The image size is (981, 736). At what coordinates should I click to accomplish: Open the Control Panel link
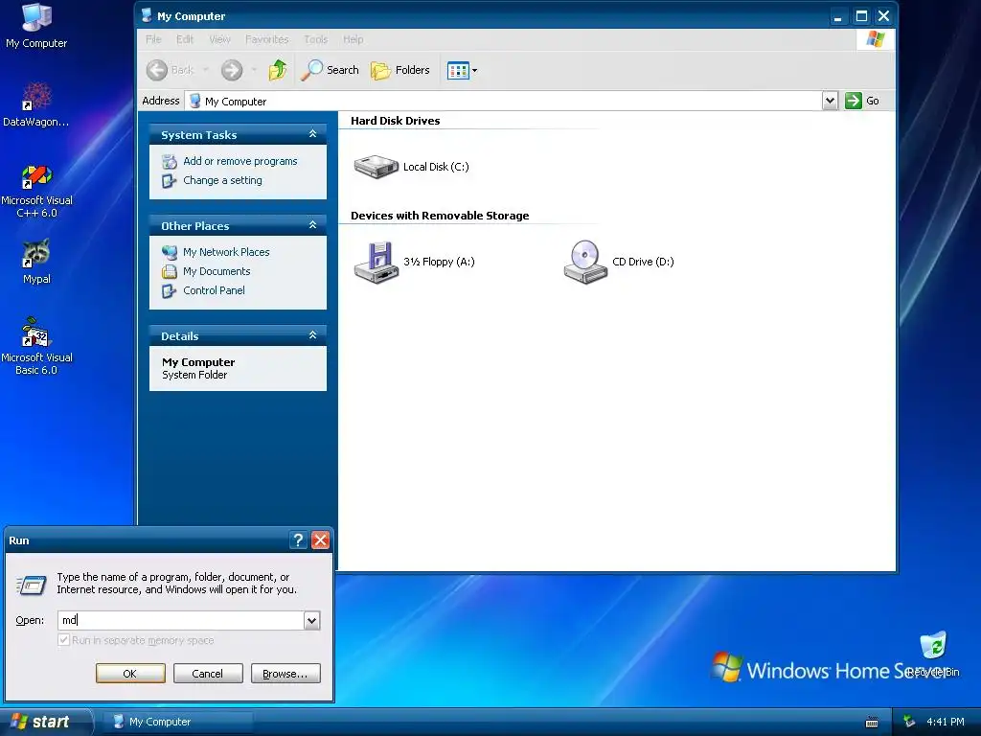click(x=214, y=290)
